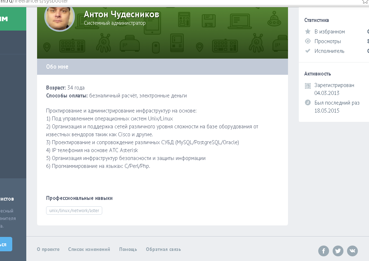
Task: Click the line about безопасности и защиты информации
Action: 126,158
